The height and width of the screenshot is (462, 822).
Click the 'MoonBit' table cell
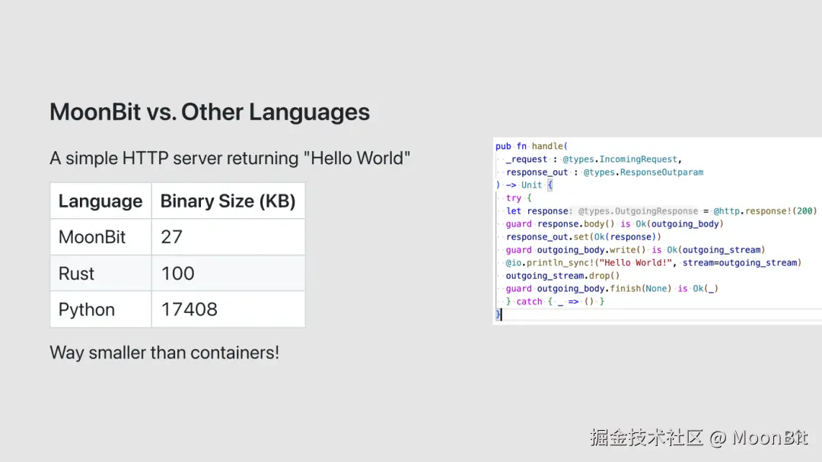[100, 237]
